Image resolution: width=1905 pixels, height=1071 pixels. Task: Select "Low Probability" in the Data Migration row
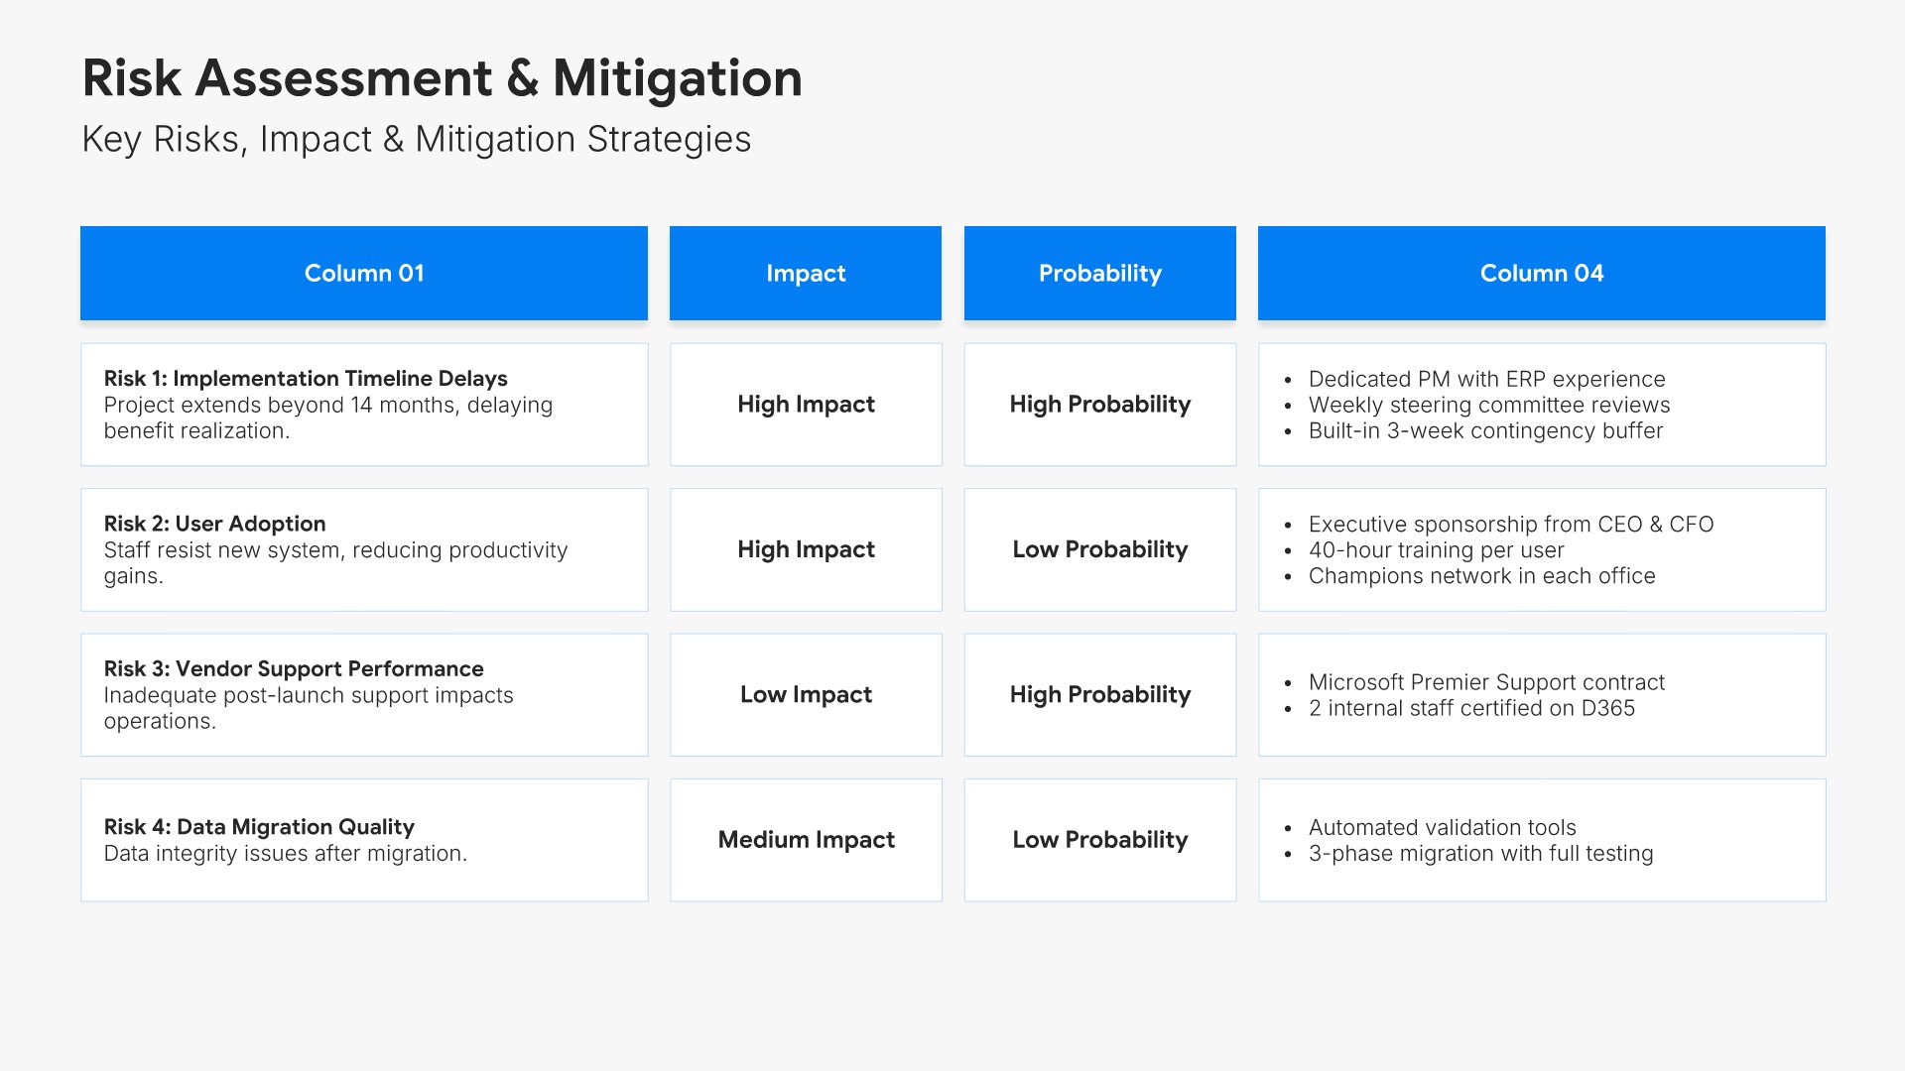coord(1099,840)
